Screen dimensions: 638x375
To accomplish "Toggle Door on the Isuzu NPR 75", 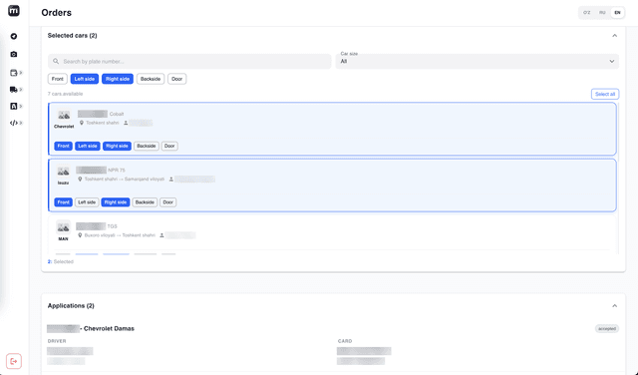I will (168, 202).
